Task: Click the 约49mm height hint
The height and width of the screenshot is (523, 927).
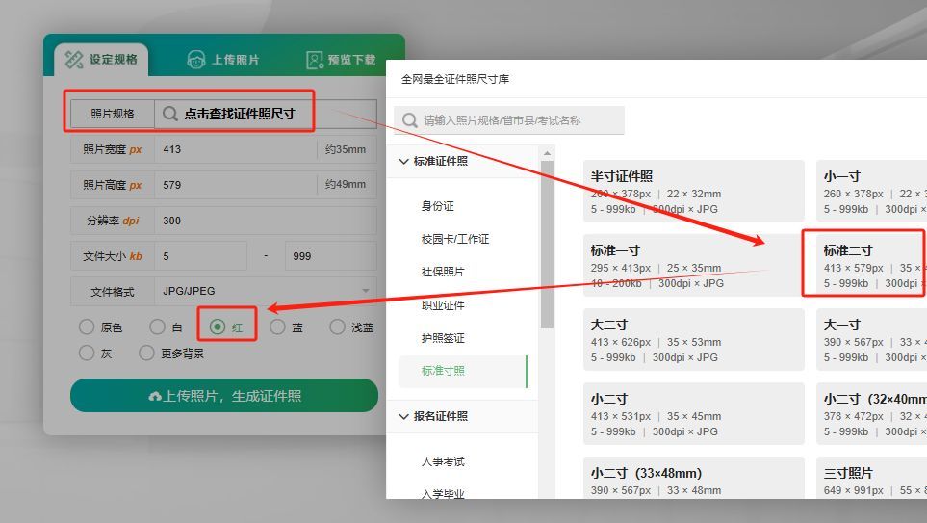Action: (x=346, y=185)
